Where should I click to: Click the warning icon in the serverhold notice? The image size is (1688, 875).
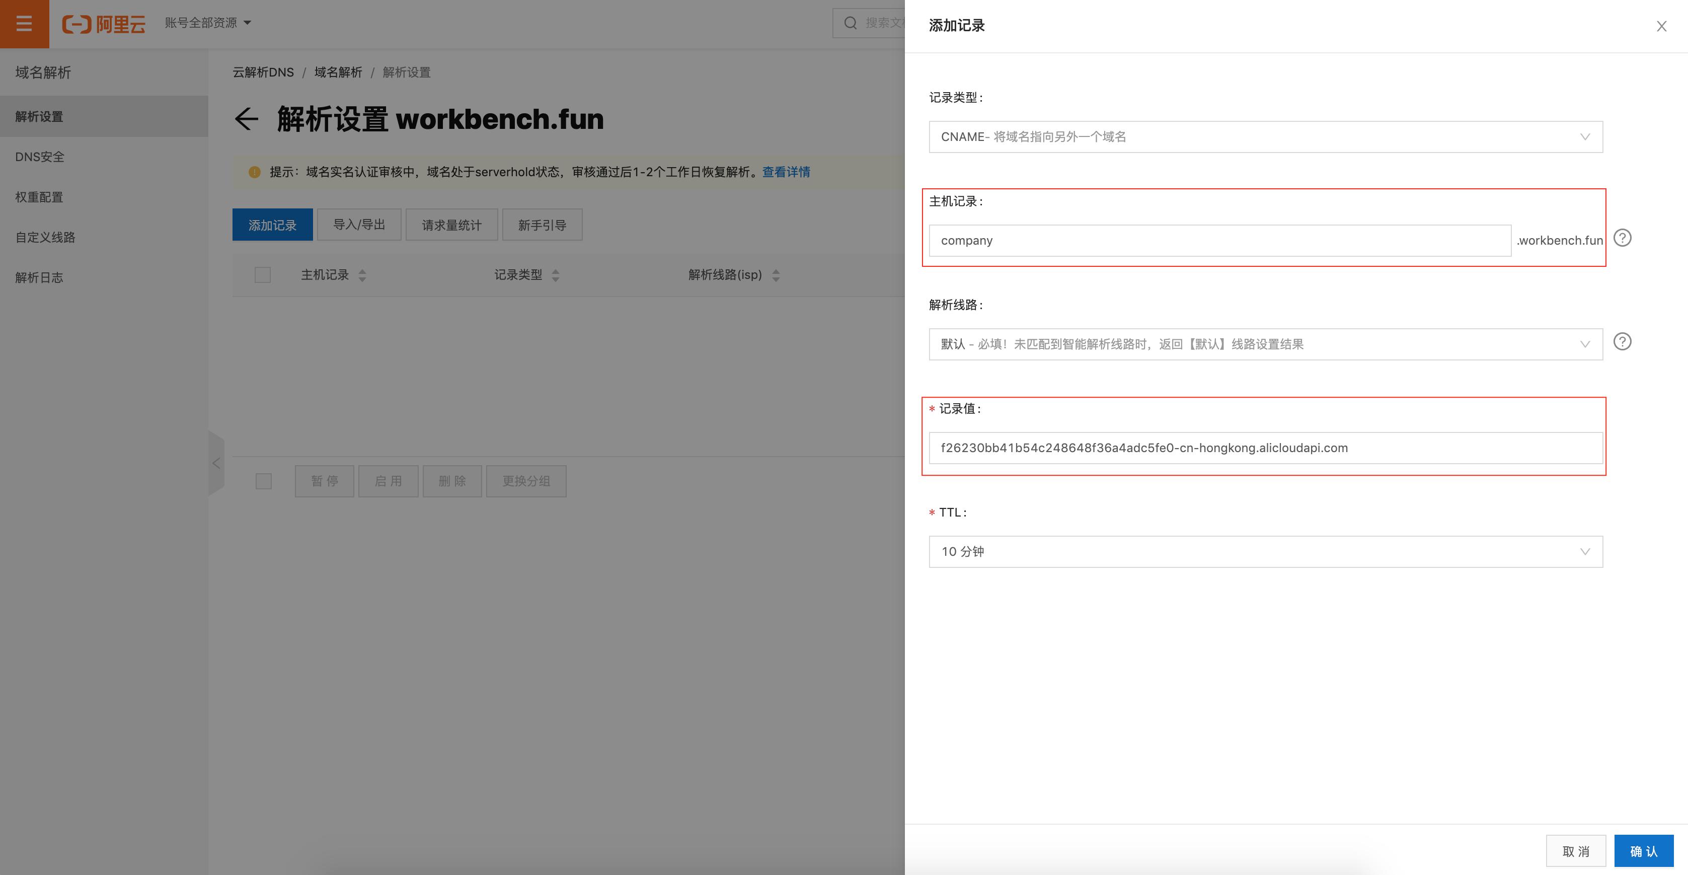(x=254, y=172)
